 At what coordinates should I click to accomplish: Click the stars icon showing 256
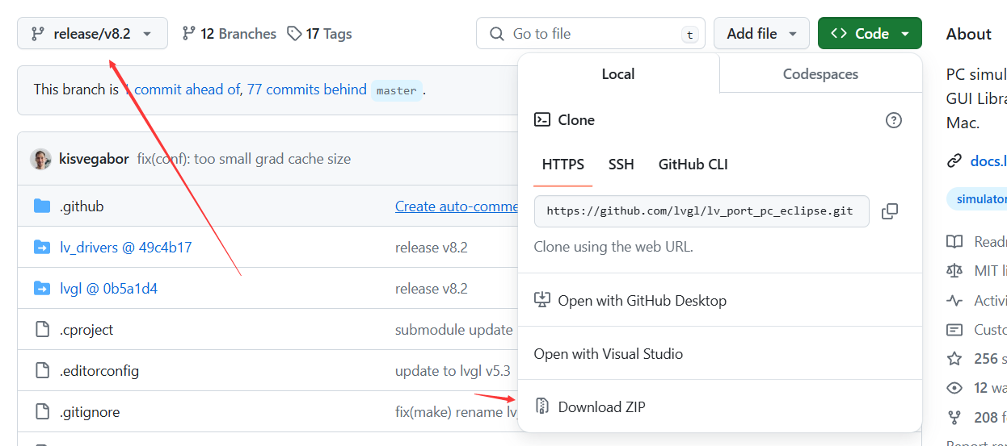pos(954,358)
